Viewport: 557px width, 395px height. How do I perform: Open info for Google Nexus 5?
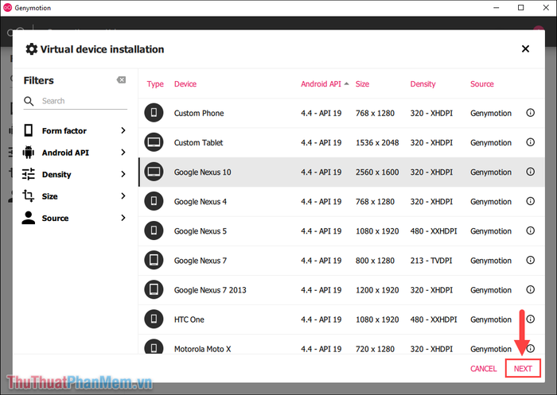click(530, 230)
